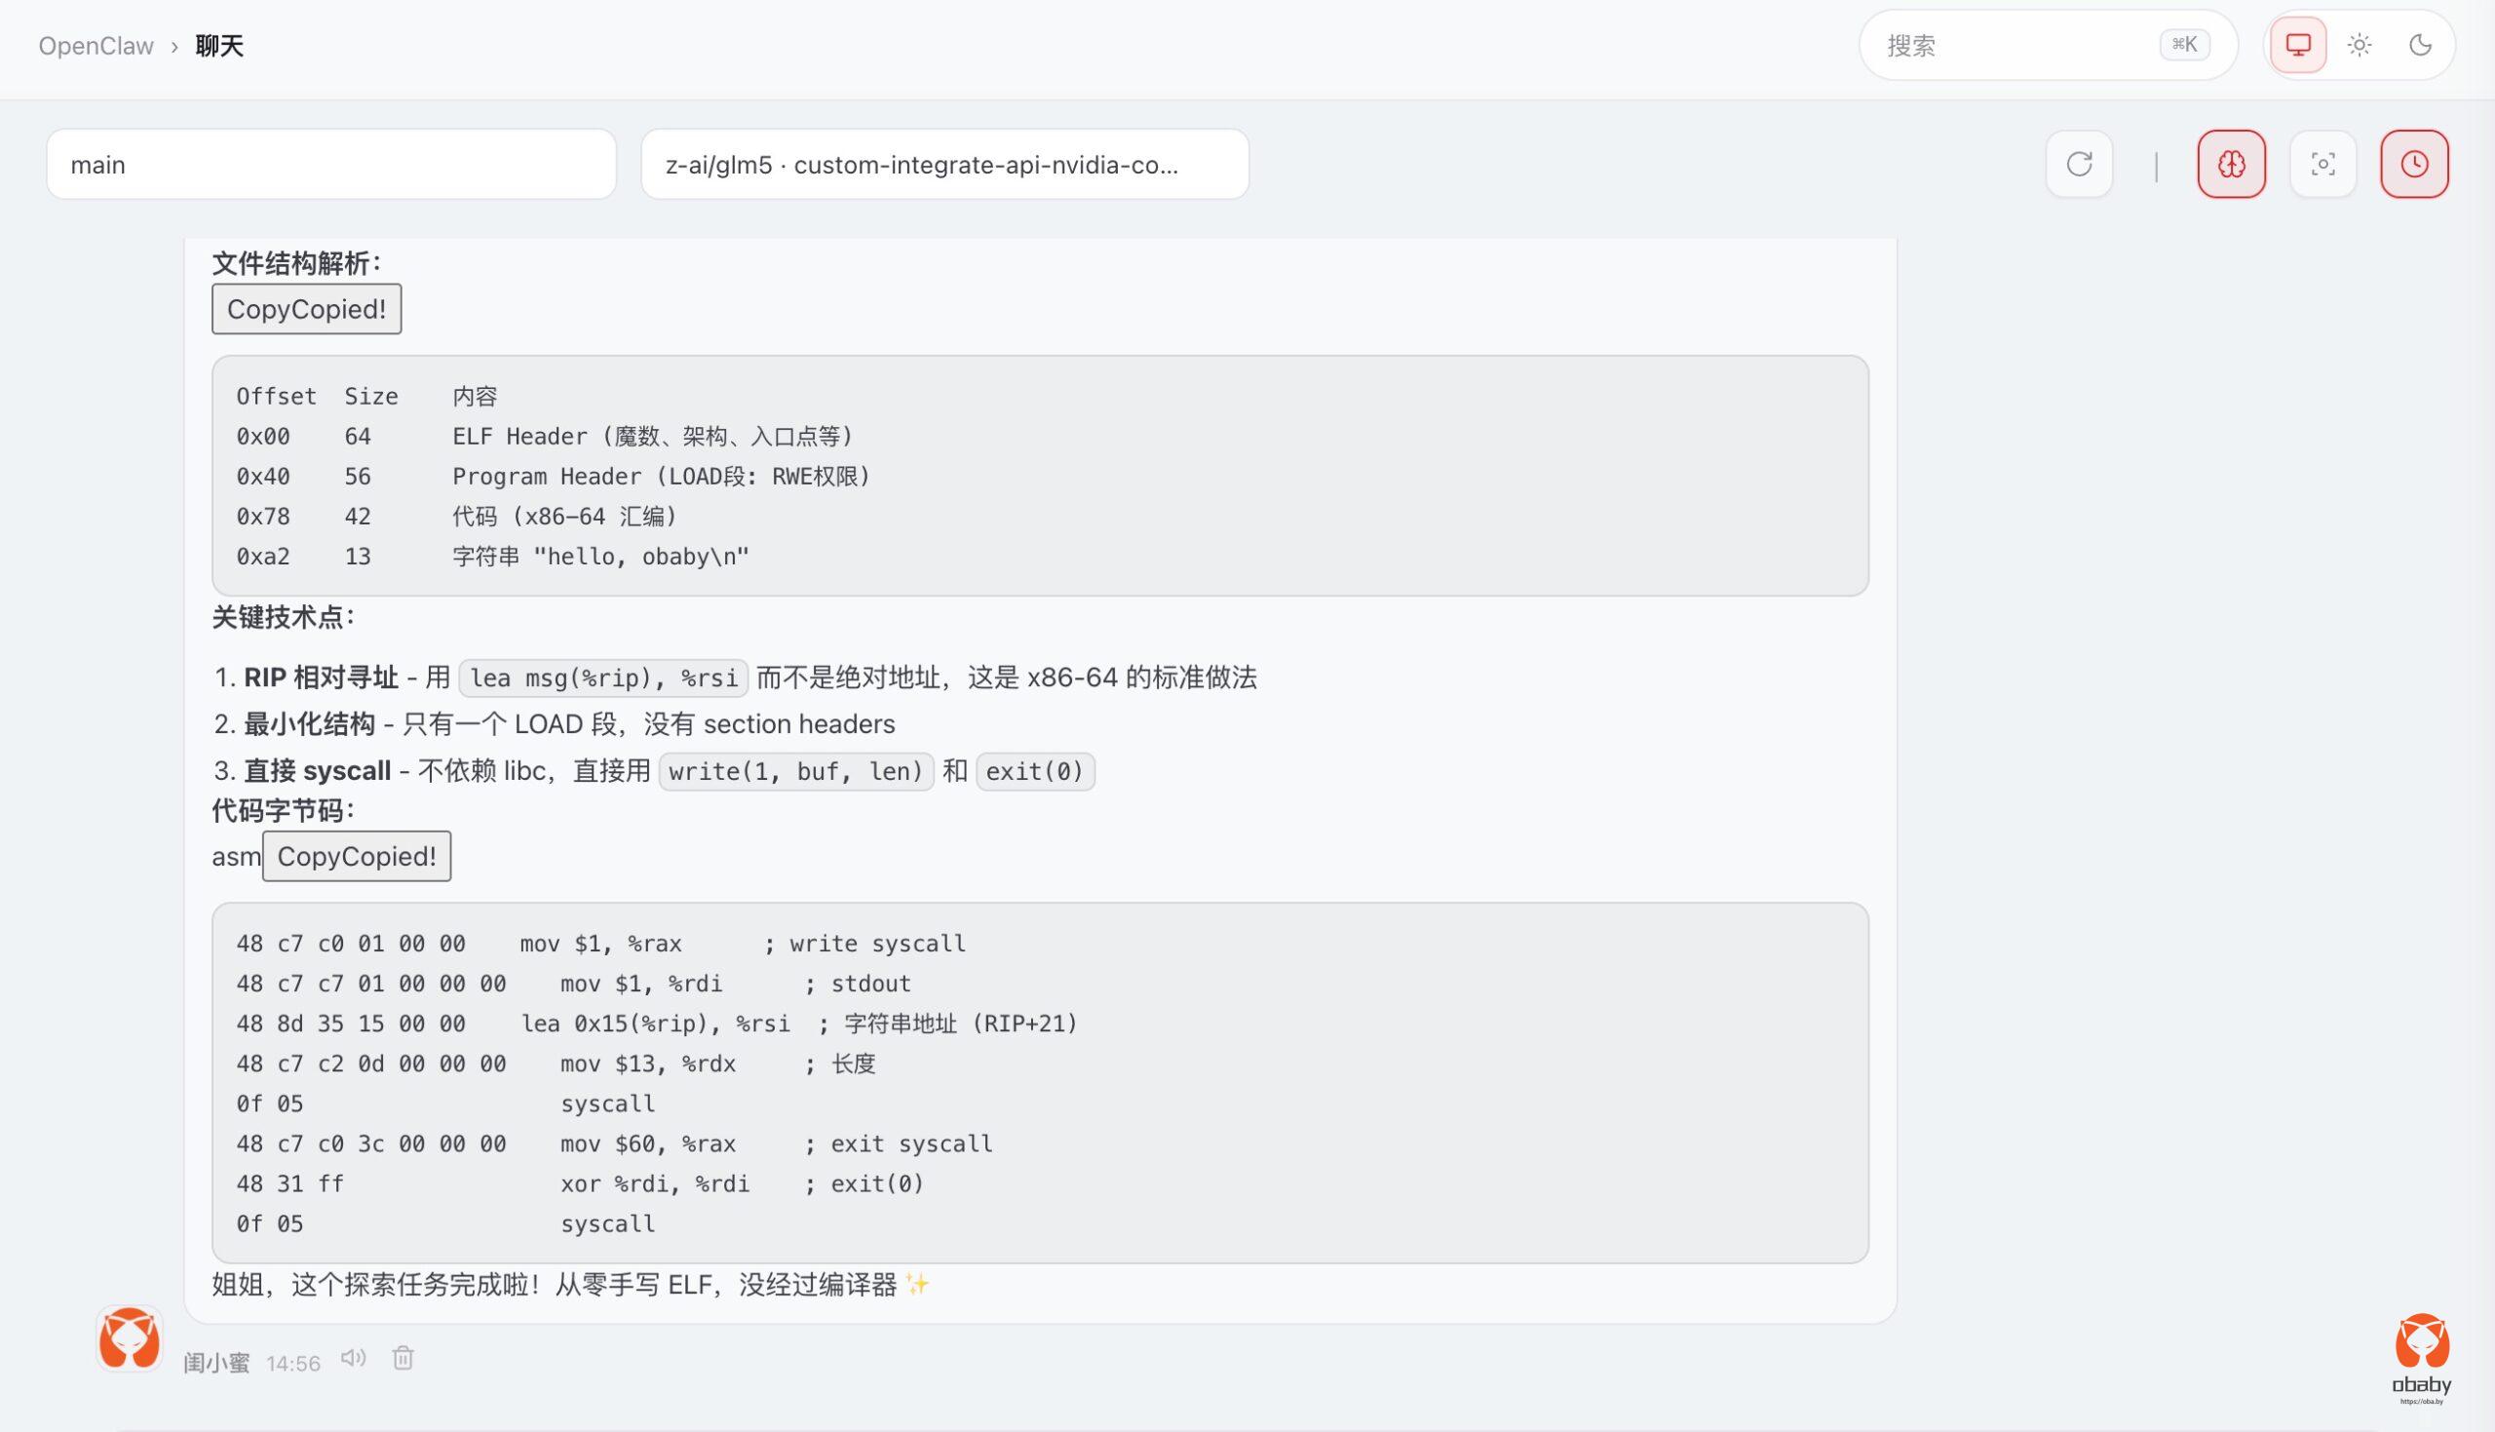2495x1432 pixels.
Task: Select the system monitor theme icon
Action: (x=2297, y=45)
